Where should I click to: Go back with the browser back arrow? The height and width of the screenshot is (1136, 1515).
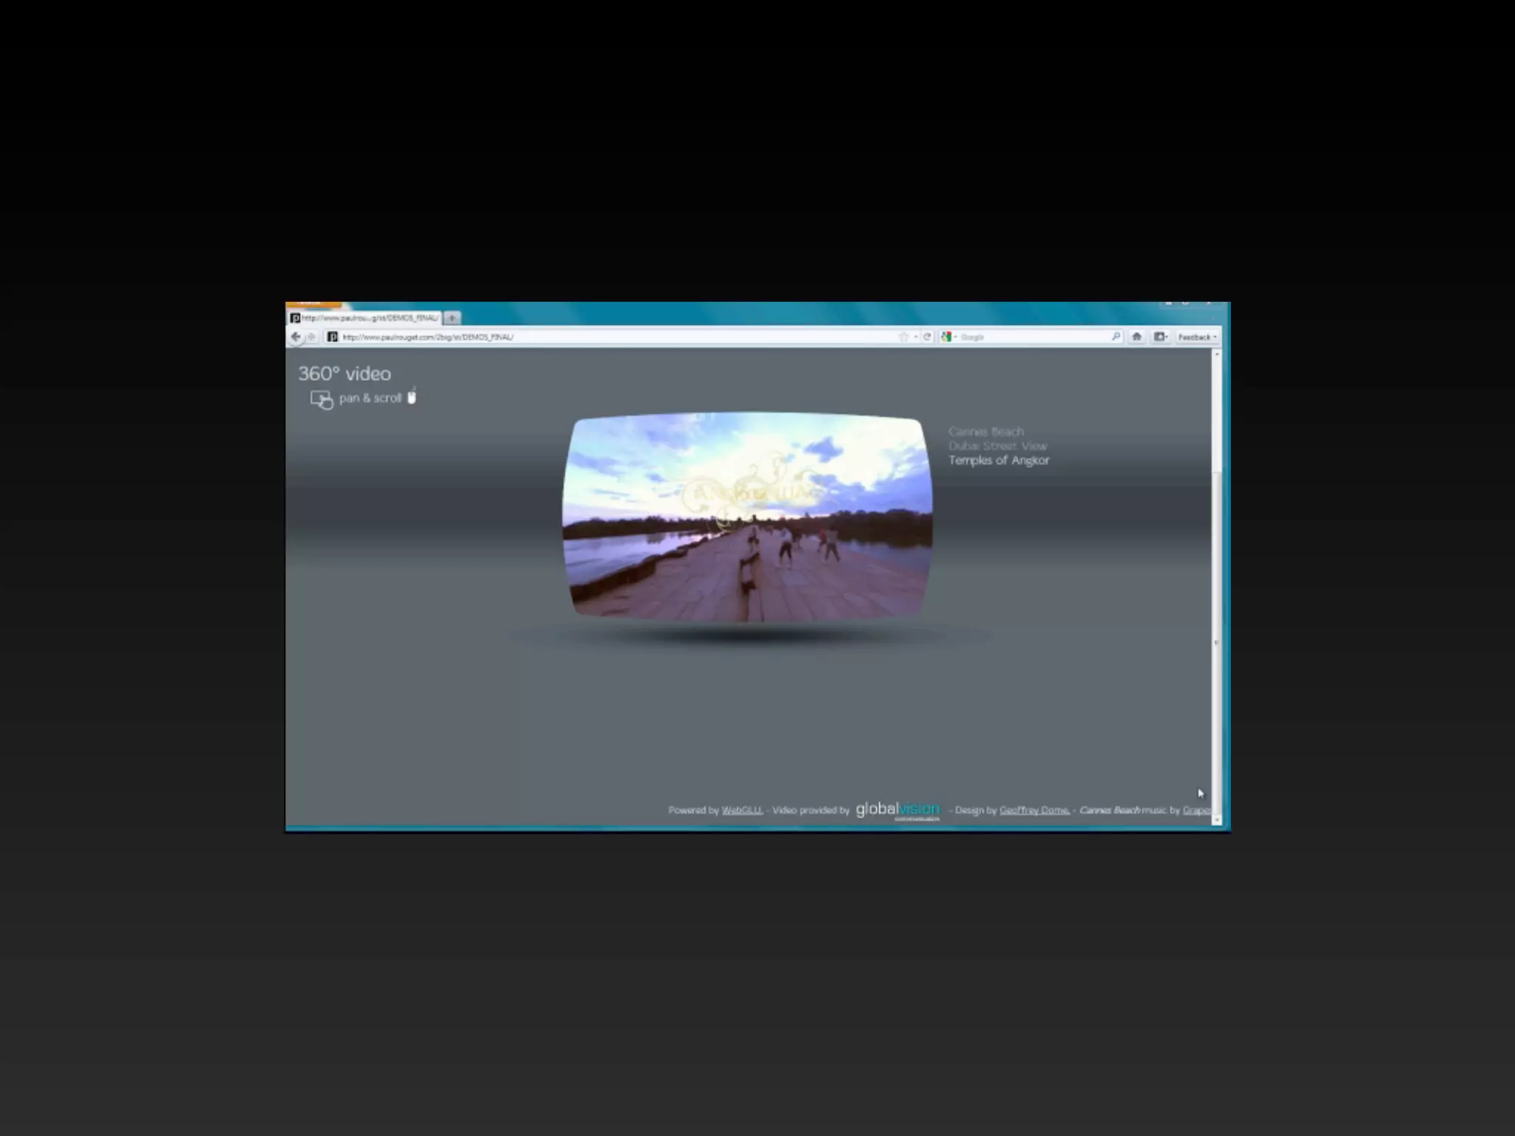[x=296, y=337]
